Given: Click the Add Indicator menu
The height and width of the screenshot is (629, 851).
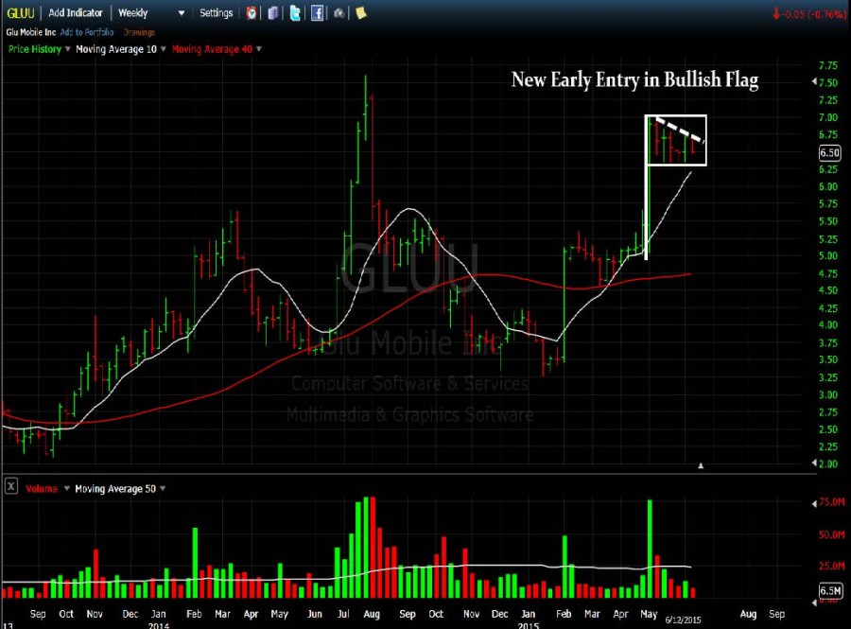Looking at the screenshot, I should click(x=76, y=13).
